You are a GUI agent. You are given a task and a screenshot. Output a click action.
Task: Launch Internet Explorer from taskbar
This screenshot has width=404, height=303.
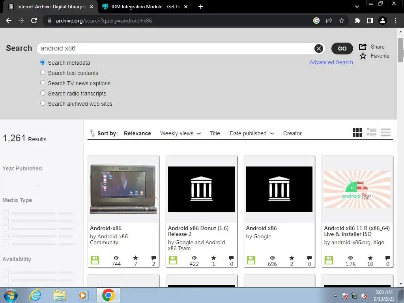pos(35,295)
